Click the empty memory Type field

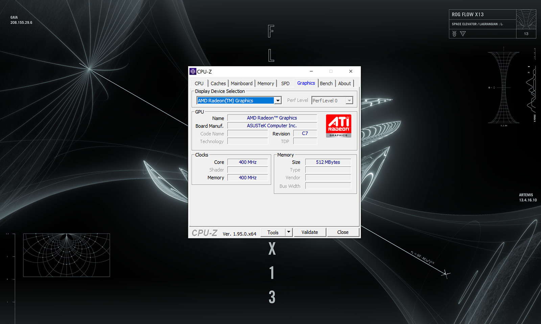point(328,170)
